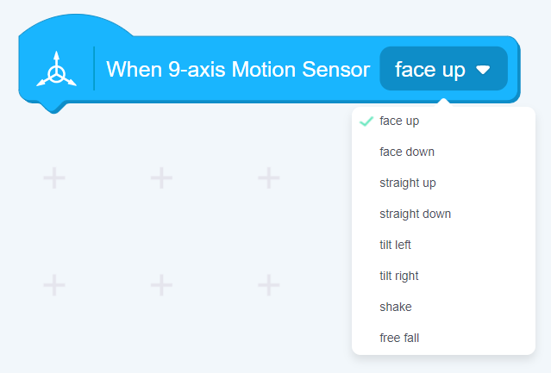Select the checked face up menu option
Image resolution: width=551 pixels, height=373 pixels.
click(399, 121)
